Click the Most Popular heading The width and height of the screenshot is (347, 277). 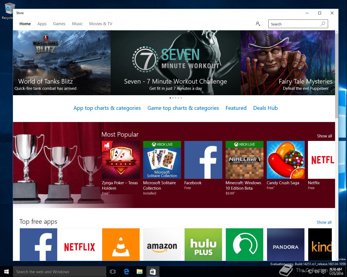pos(120,134)
